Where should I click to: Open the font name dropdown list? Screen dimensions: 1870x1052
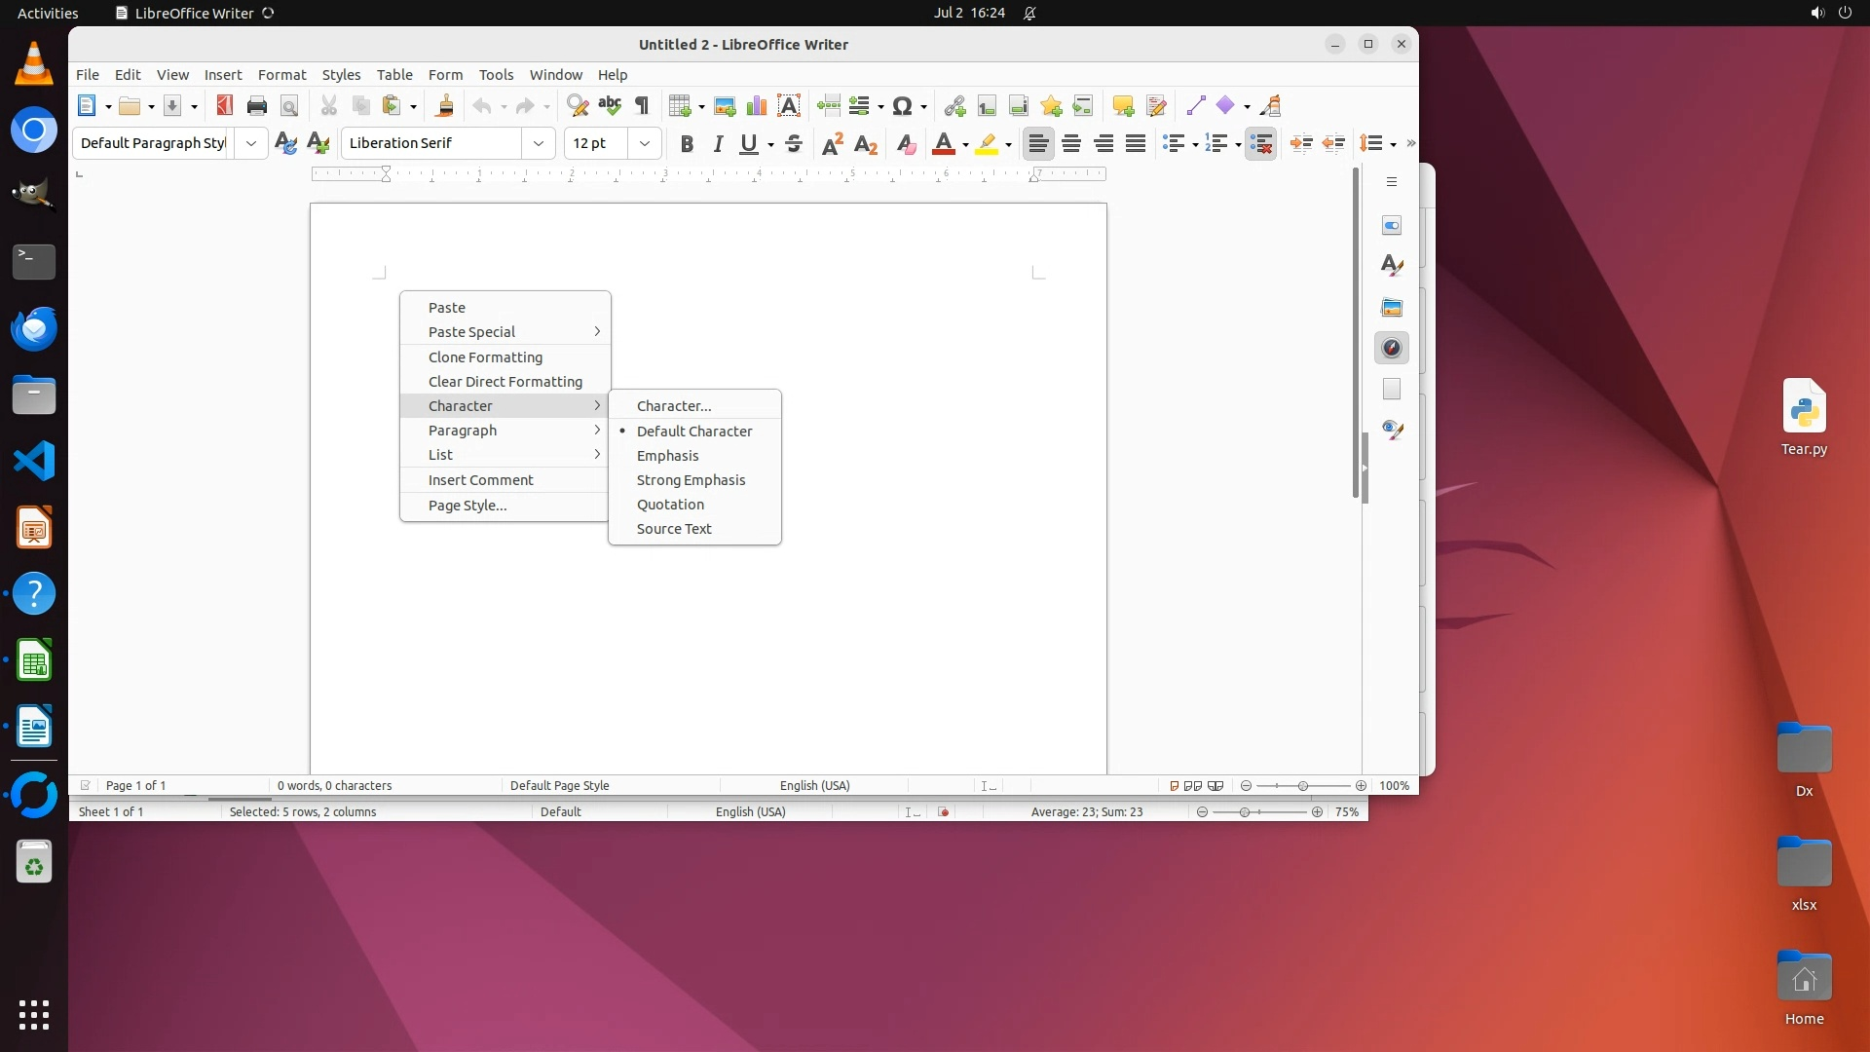539,143
